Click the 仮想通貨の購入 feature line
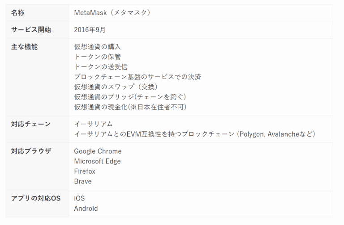This screenshot has width=344, height=225. 97,46
